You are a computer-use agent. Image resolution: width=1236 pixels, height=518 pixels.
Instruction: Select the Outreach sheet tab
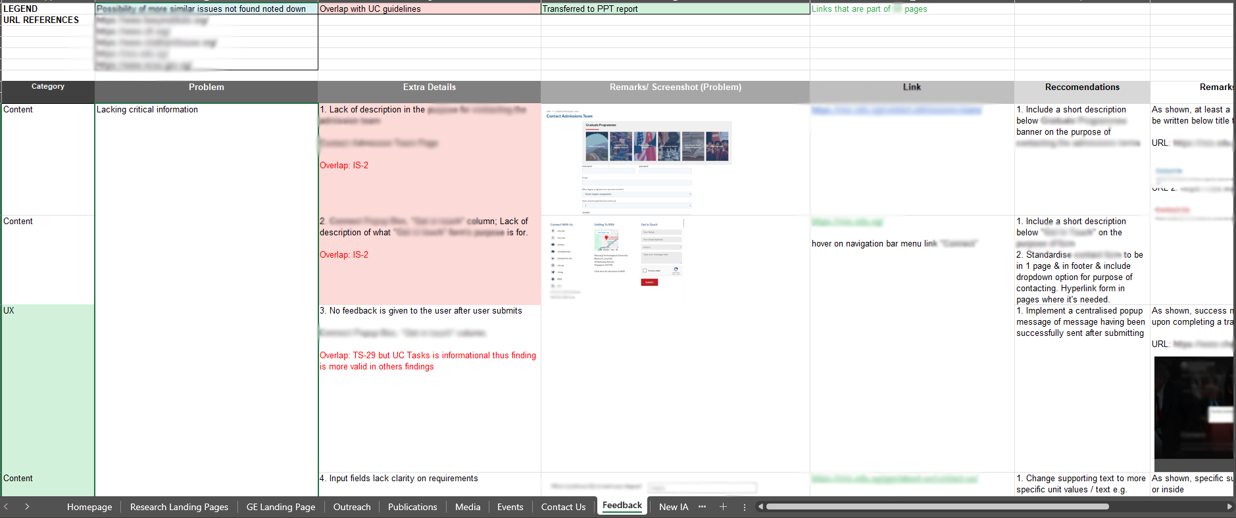pyautogui.click(x=352, y=507)
